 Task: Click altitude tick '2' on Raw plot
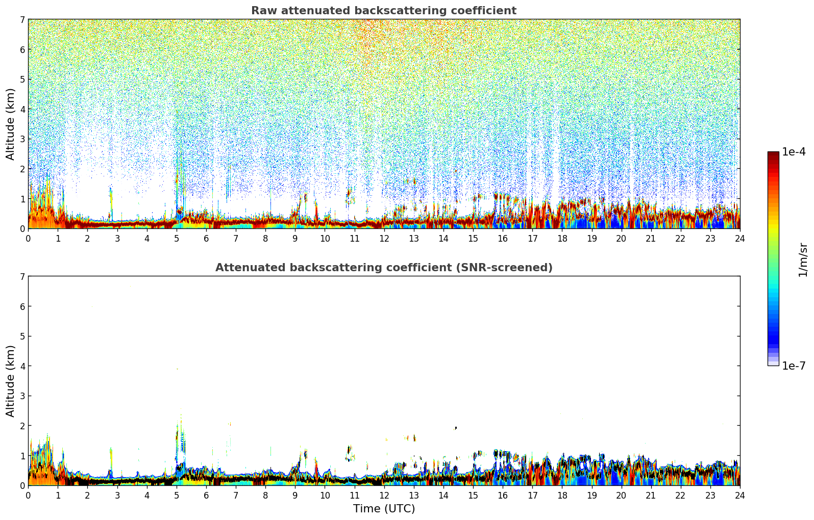tap(22, 169)
